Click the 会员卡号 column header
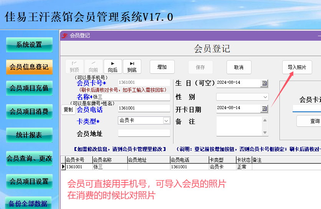Screen dimensions: 321x209 pos(79,160)
